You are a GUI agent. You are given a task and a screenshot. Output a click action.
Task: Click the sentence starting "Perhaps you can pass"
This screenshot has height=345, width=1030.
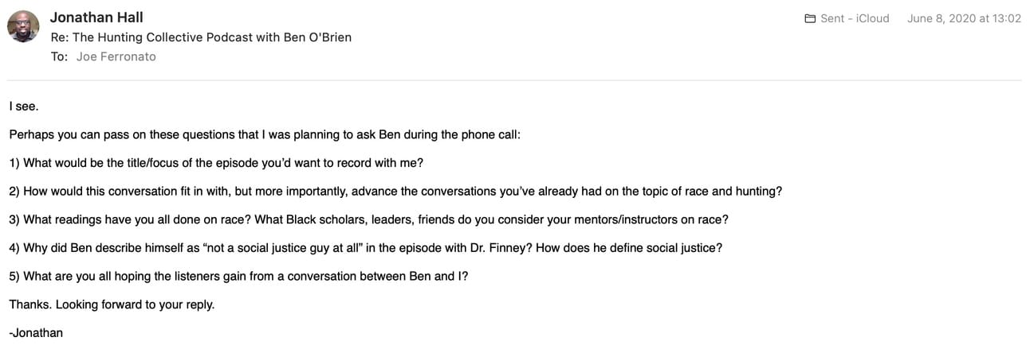[x=265, y=134]
